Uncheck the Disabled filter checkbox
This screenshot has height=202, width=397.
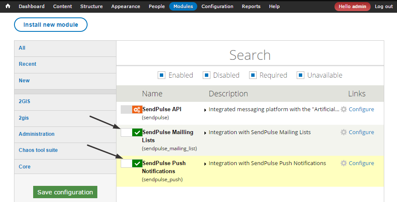pyautogui.click(x=206, y=76)
